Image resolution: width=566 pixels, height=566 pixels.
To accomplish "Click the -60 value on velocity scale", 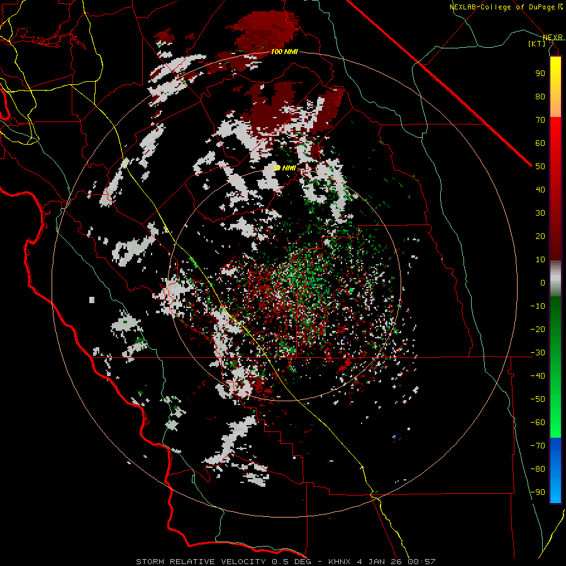I will 538,423.
